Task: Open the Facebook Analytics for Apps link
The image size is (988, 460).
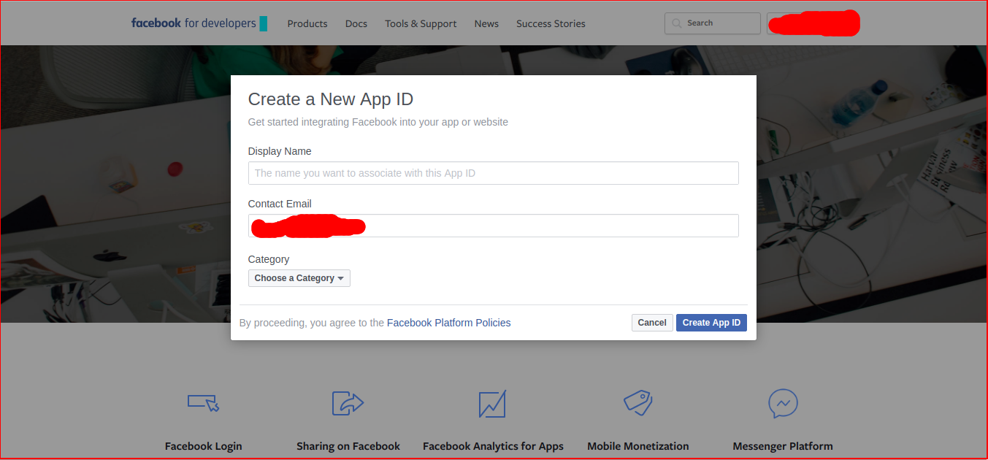Action: point(493,446)
